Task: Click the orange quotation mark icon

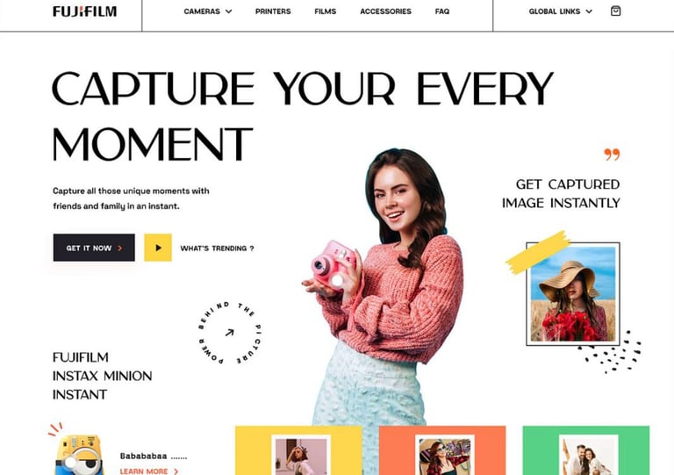Action: coord(612,155)
